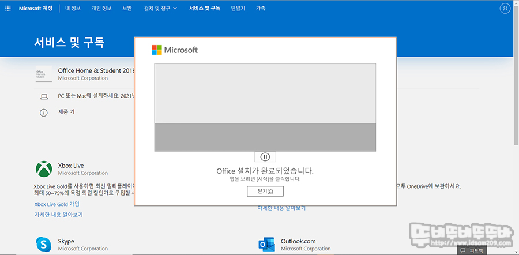Open the 단말기 tab
This screenshot has width=519, height=255.
click(x=238, y=8)
